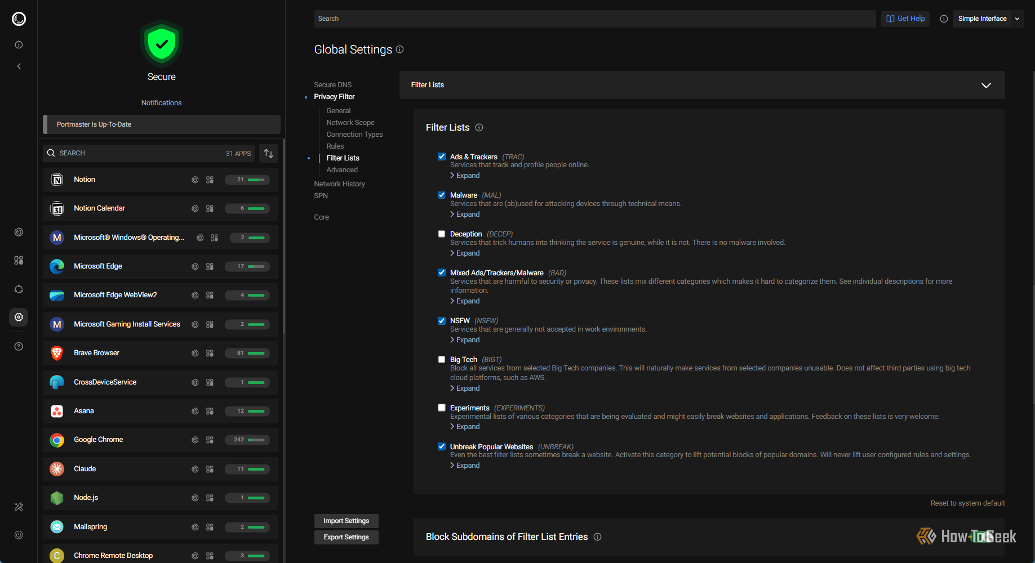This screenshot has width=1035, height=563.
Task: Toggle app list sort order icon
Action: pos(269,153)
